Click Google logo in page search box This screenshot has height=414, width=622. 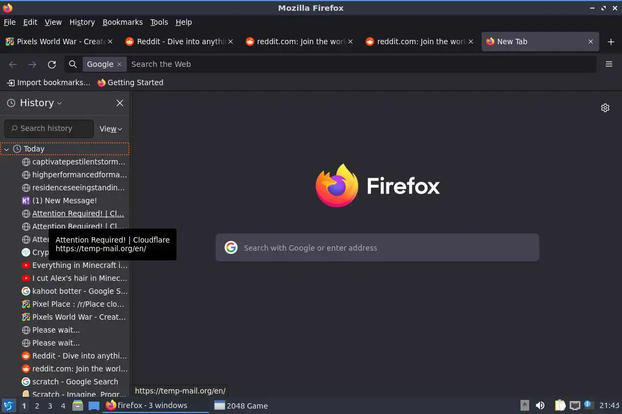231,247
